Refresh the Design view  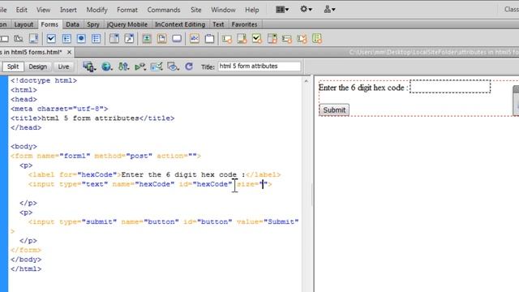point(189,67)
